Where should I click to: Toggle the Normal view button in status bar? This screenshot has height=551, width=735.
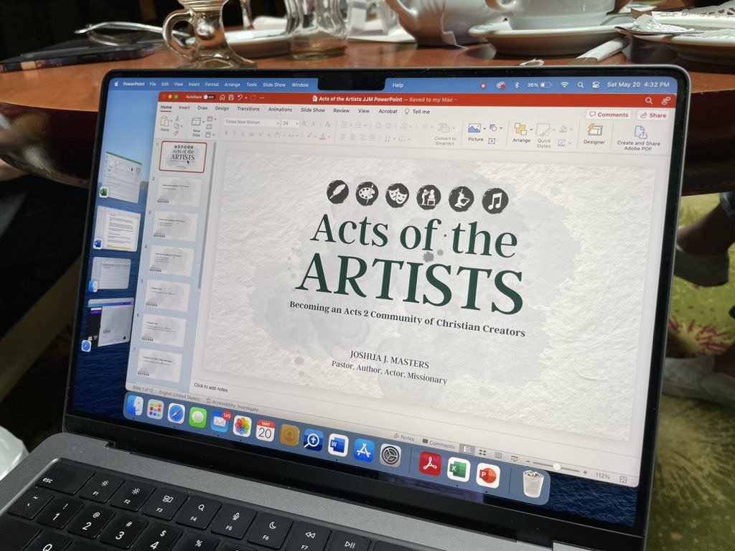click(x=467, y=449)
